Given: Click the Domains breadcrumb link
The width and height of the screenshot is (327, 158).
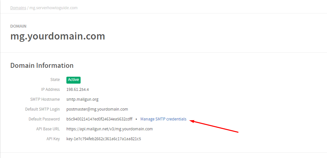Looking at the screenshot, I should (18, 8).
